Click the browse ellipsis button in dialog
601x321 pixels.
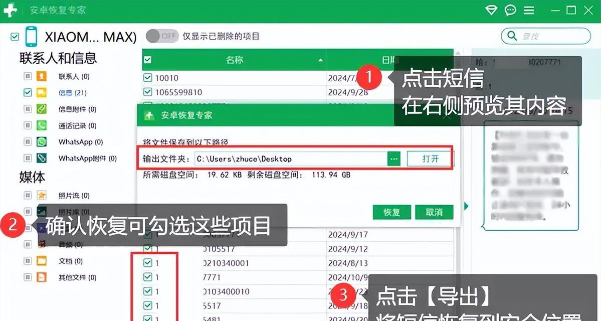pyautogui.click(x=393, y=159)
